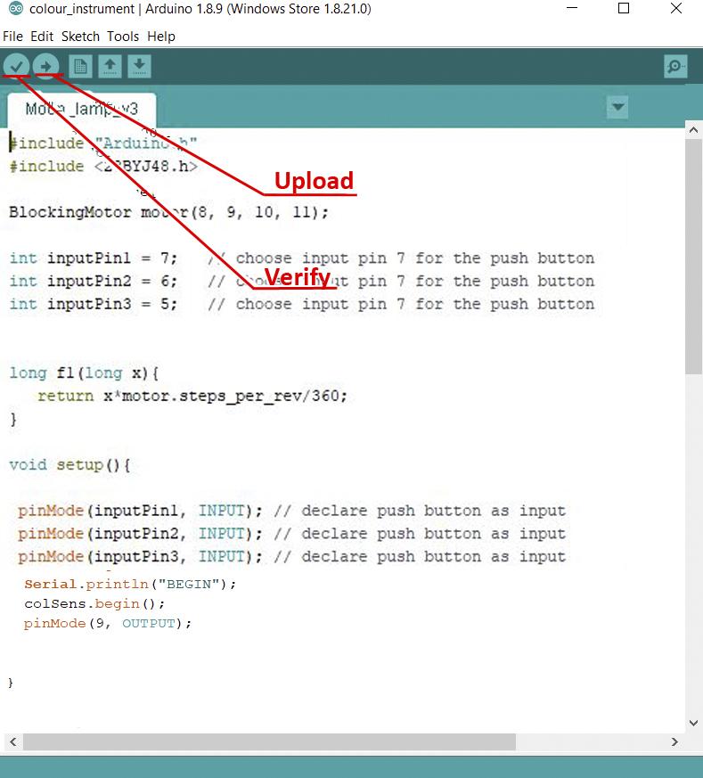Viewport: 703px width, 778px height.
Task: Select the lamp_v3 sketch tab
Action: pyautogui.click(x=82, y=109)
